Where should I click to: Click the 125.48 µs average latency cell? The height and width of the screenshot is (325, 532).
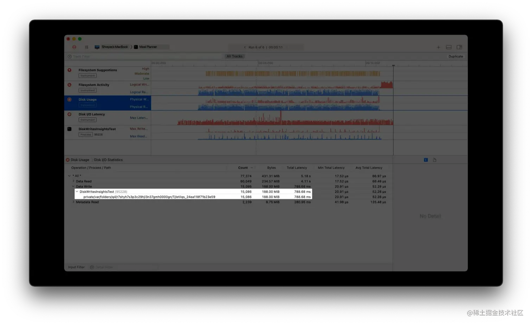(378, 202)
